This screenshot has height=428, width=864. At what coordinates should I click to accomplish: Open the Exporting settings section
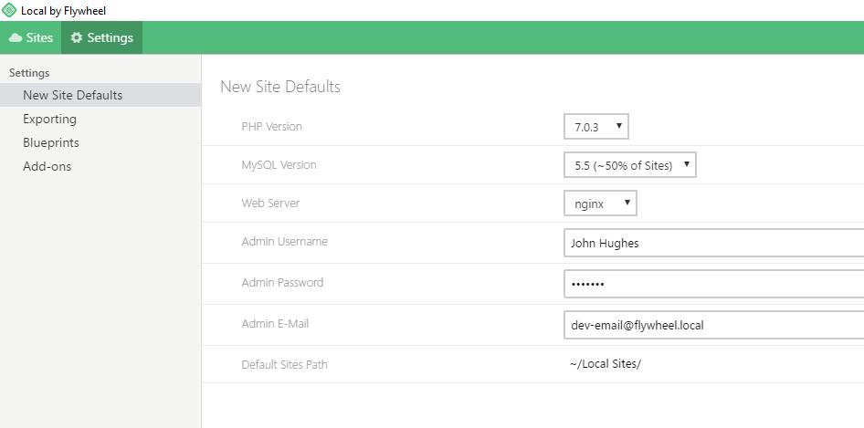tap(50, 119)
